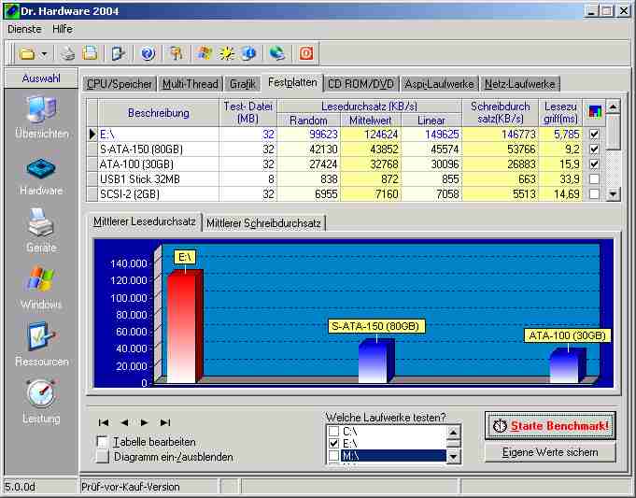This screenshot has height=498, width=636.
Task: Click the ATA-100 (30GB) chart label
Action: point(568,335)
